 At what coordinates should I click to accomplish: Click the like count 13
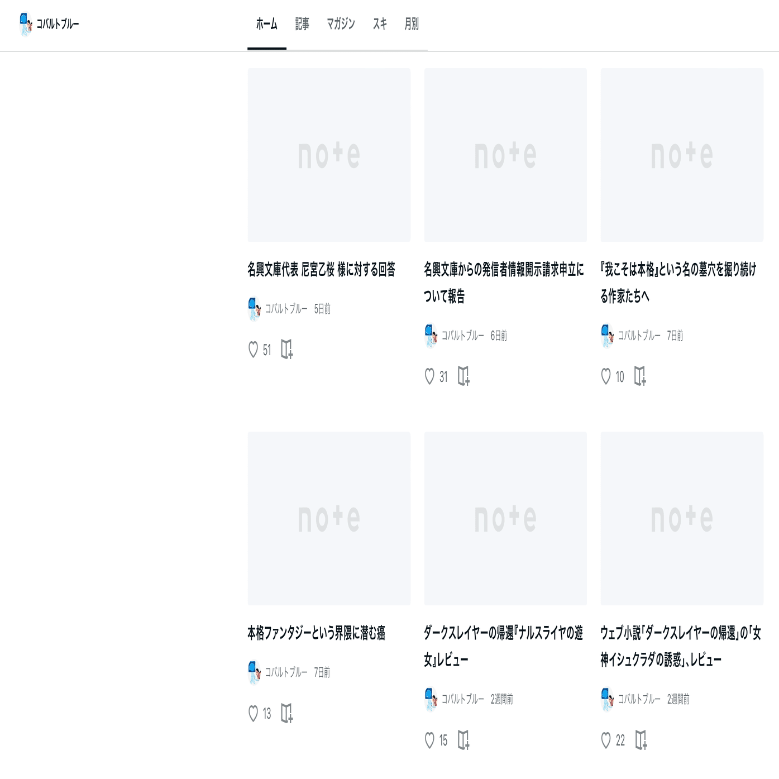click(267, 714)
